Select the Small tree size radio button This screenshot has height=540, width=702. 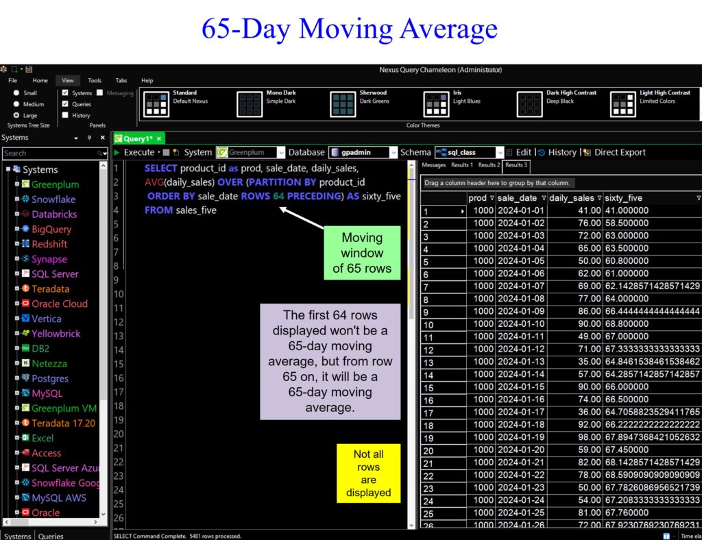coord(16,93)
